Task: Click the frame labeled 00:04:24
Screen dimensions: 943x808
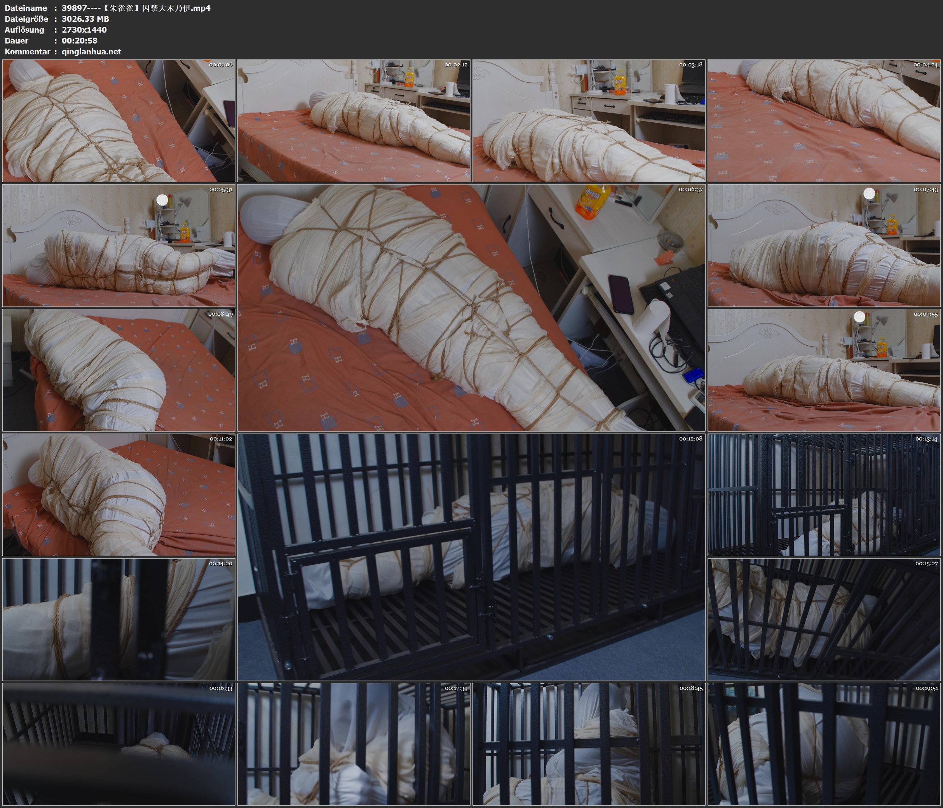Action: coord(824,121)
